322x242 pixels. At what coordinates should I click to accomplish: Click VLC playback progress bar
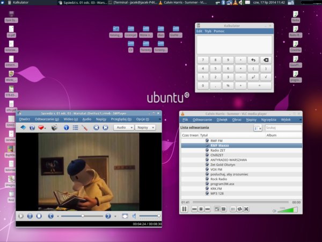pyautogui.click(x=240, y=202)
